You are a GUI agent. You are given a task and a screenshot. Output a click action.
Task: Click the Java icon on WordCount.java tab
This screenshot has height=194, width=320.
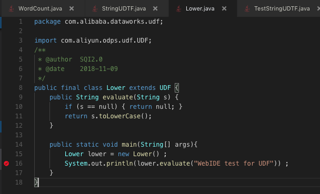12,9
